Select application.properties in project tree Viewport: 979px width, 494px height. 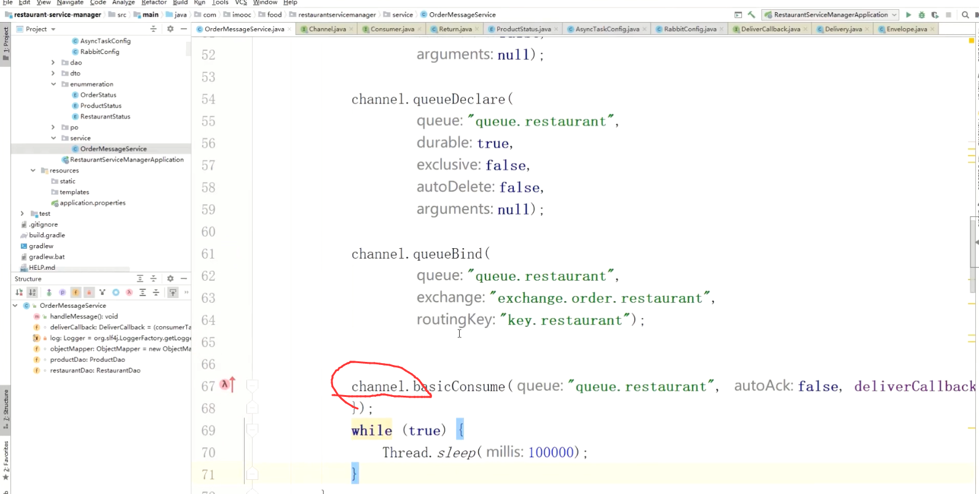[x=92, y=203]
